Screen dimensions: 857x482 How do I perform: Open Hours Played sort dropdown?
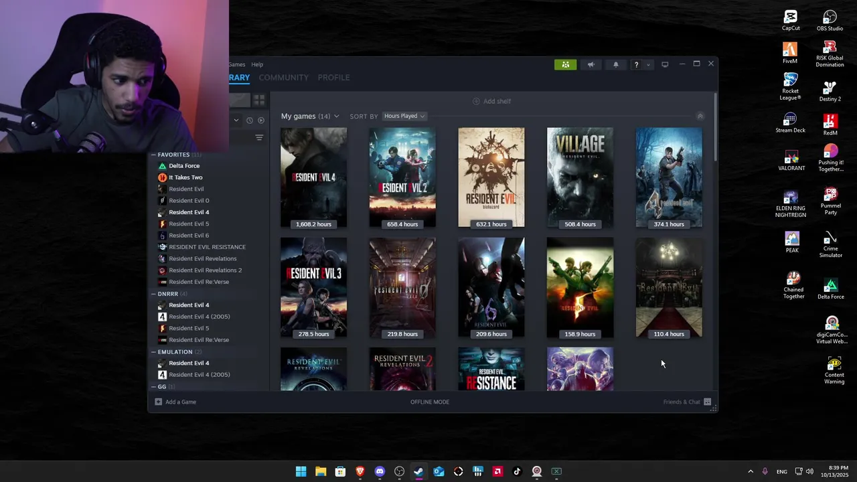pyautogui.click(x=404, y=116)
